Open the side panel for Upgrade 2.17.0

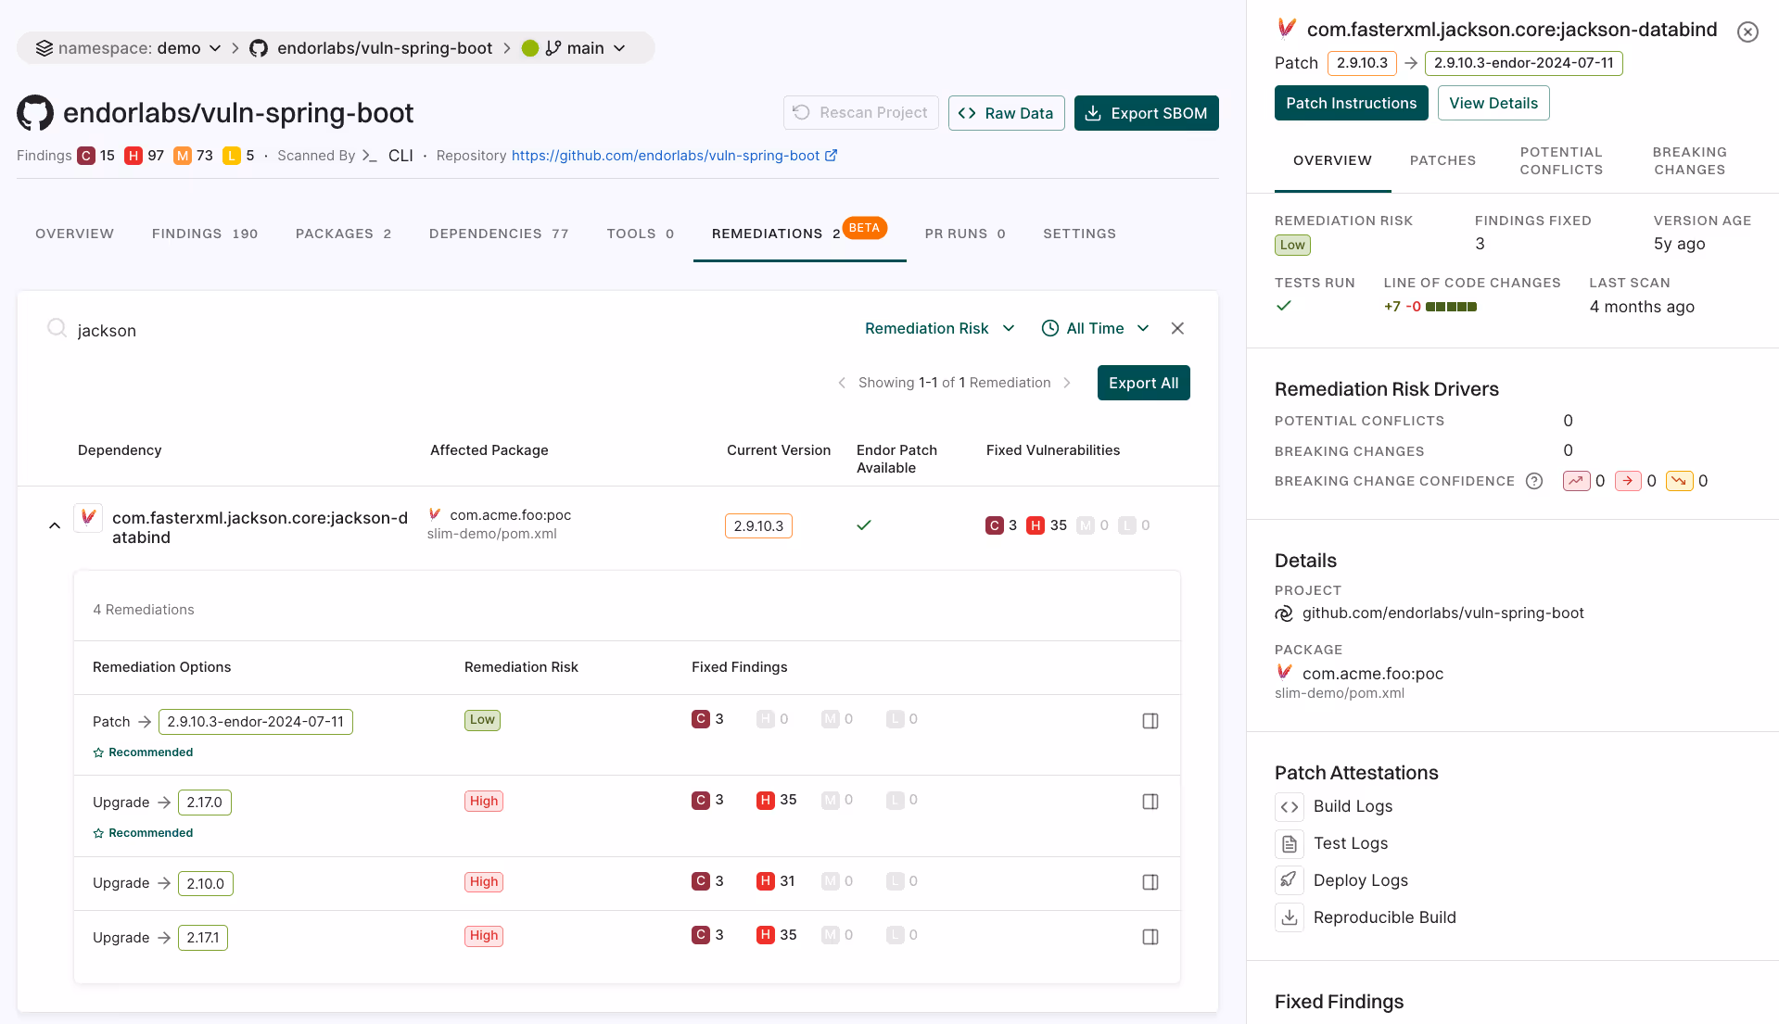(1150, 802)
